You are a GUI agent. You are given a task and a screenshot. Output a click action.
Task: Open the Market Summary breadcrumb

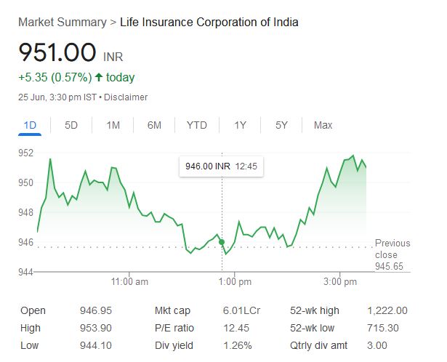(63, 22)
